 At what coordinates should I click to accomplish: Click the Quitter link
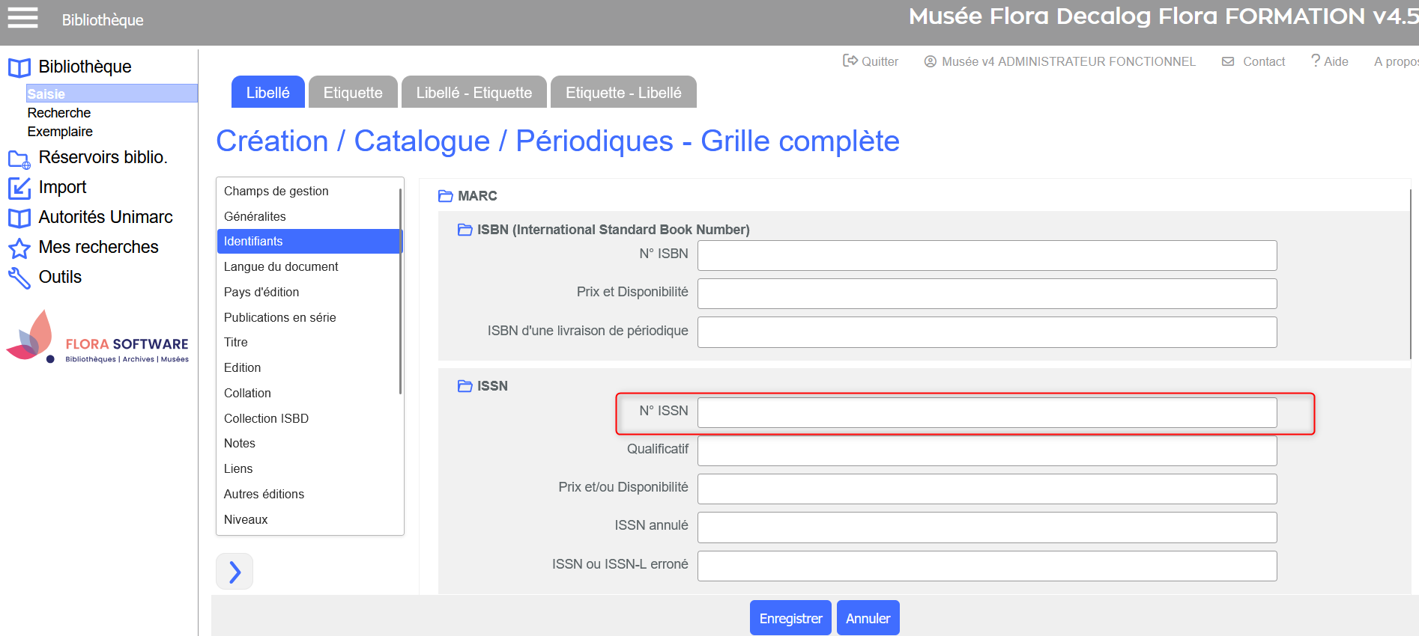click(x=871, y=61)
